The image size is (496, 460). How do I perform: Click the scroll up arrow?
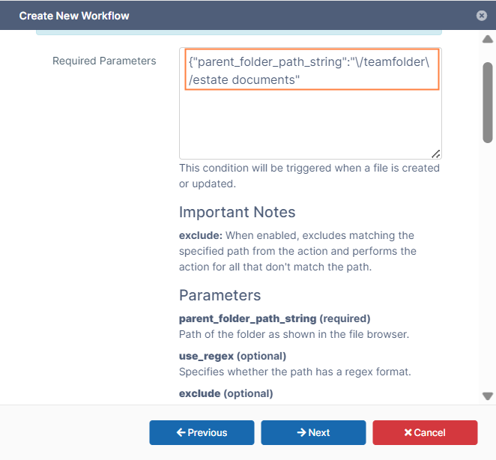click(x=488, y=40)
